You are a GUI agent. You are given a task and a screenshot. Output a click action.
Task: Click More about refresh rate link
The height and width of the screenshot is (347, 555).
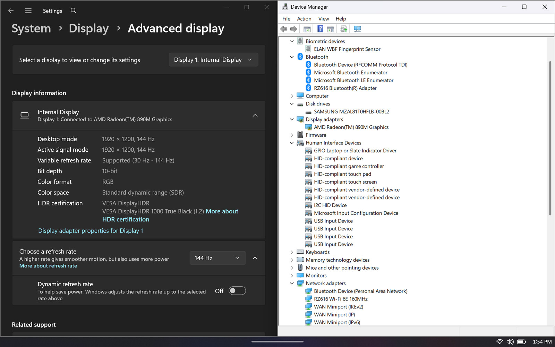pyautogui.click(x=48, y=266)
